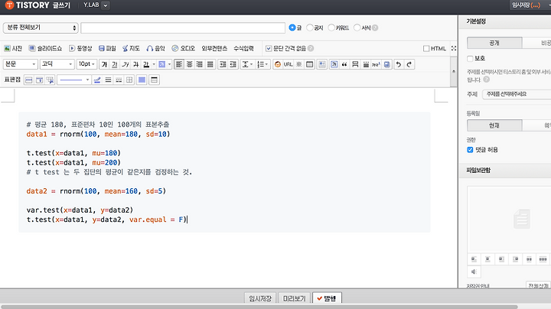Open the 본문 paragraph style dropdown
This screenshot has width=551, height=309.
click(x=20, y=64)
